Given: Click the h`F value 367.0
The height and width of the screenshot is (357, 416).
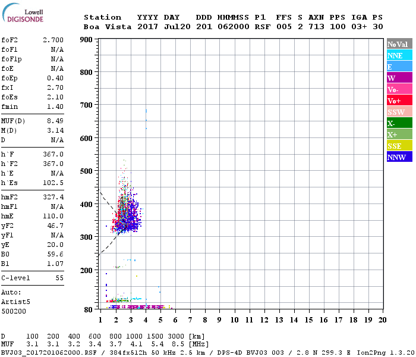Looking at the screenshot, I should pos(53,154).
